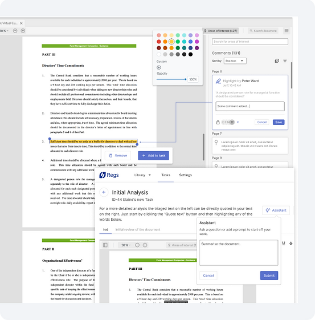Pick the red color swatch

tap(159, 42)
